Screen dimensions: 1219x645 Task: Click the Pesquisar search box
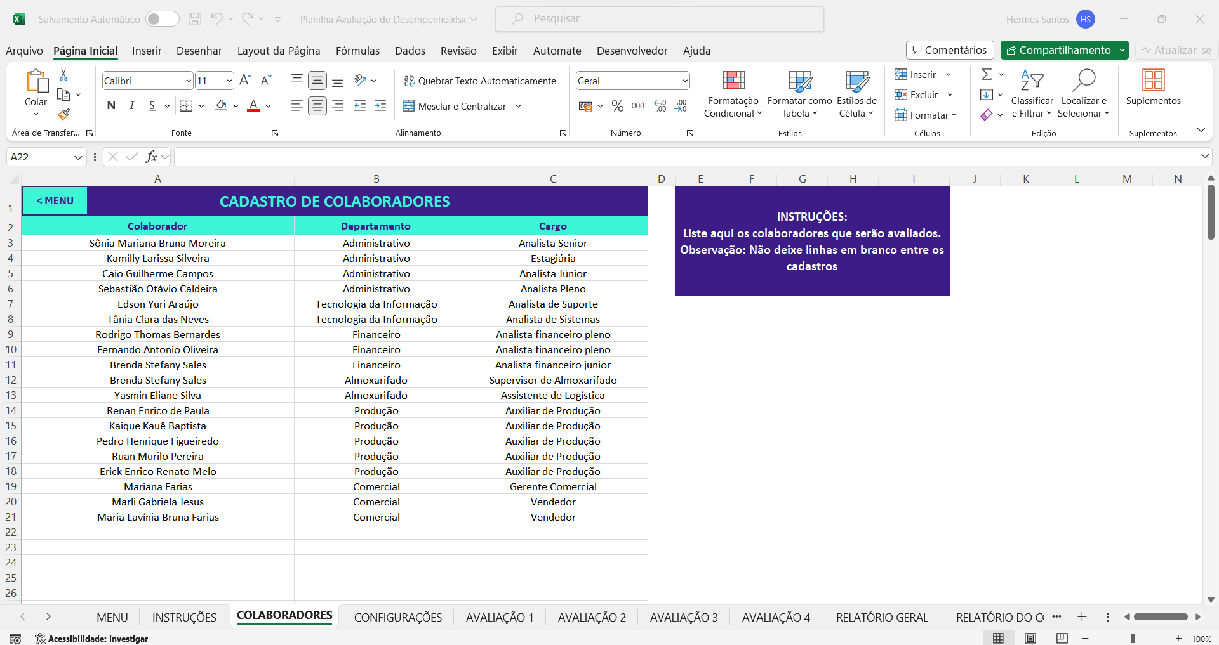coord(660,19)
